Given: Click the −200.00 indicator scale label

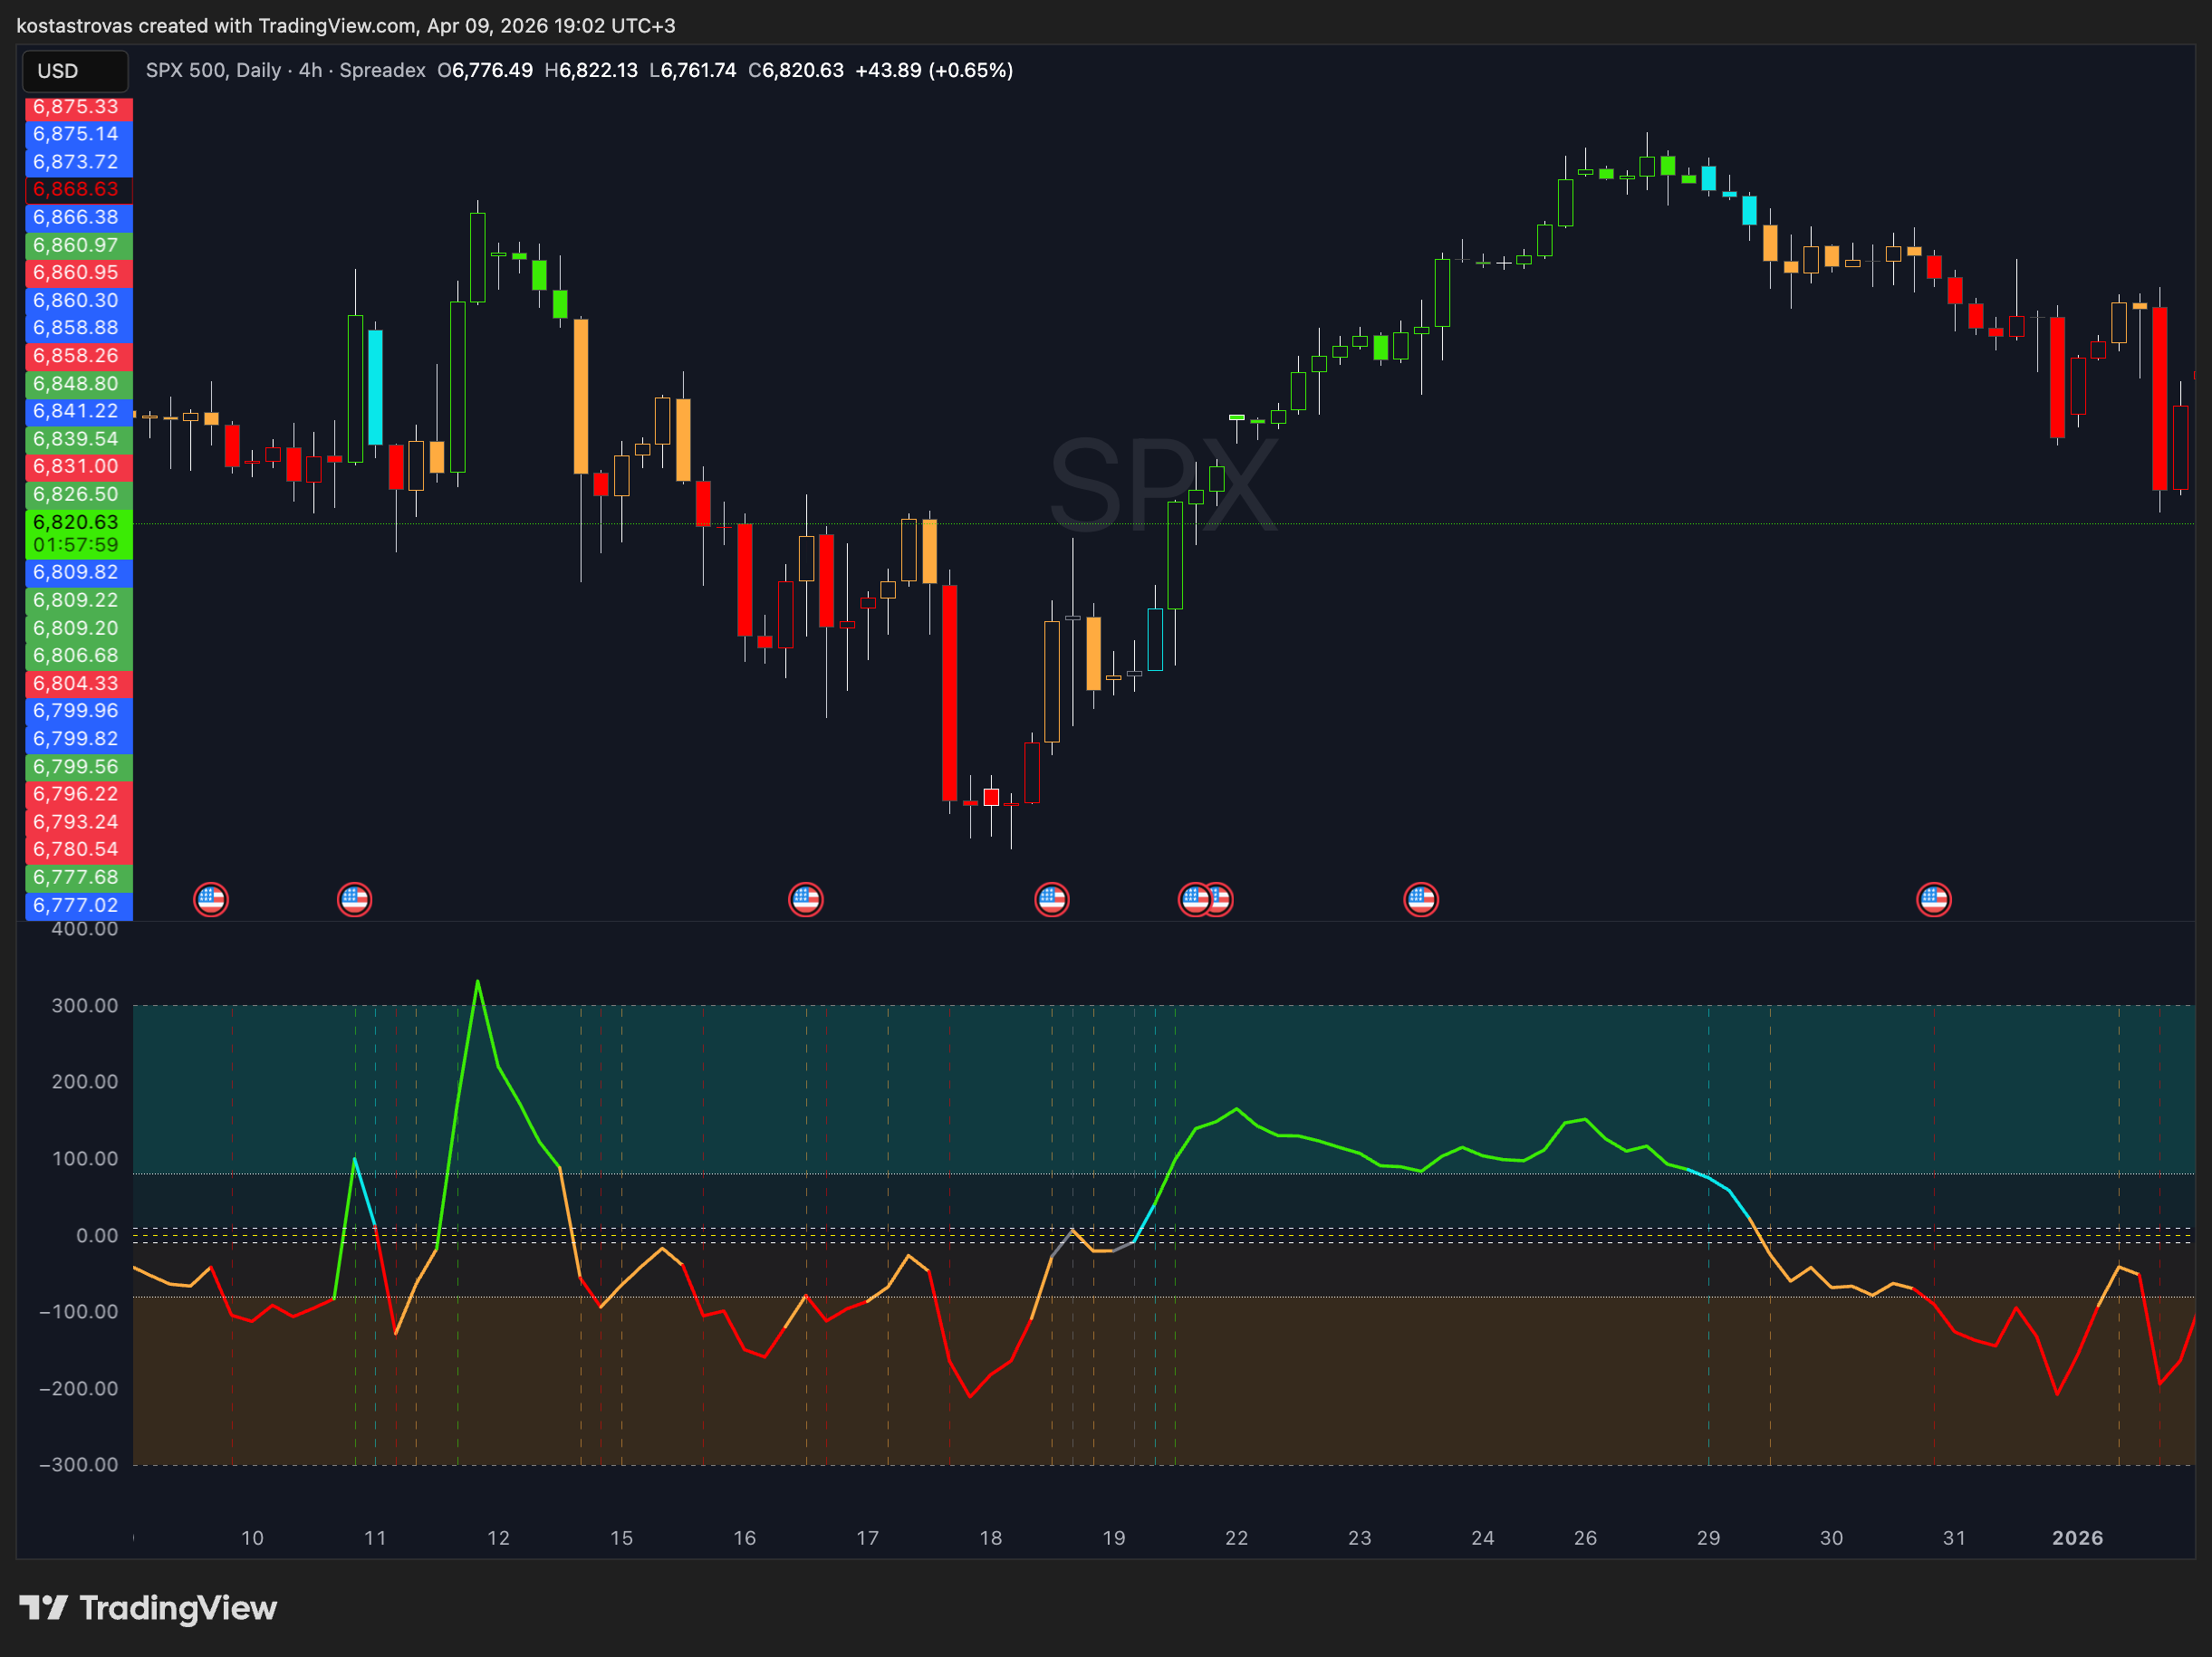Looking at the screenshot, I should (x=78, y=1389).
